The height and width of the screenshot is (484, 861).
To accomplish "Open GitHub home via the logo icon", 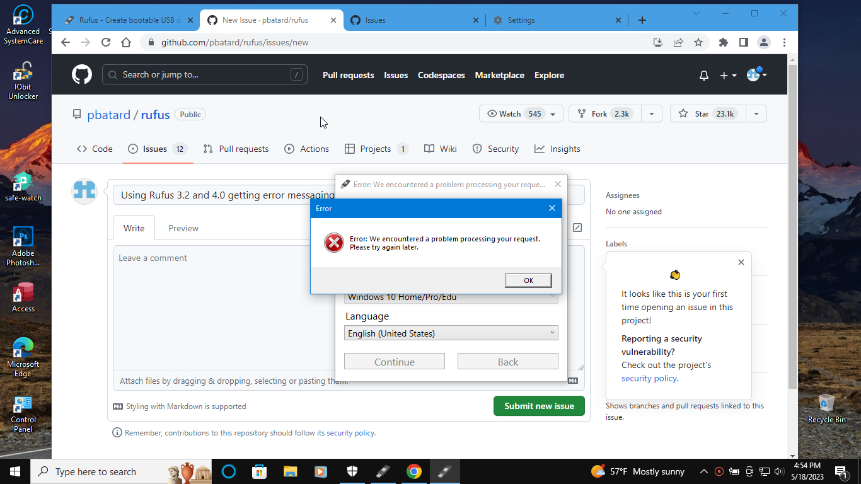I will point(82,74).
